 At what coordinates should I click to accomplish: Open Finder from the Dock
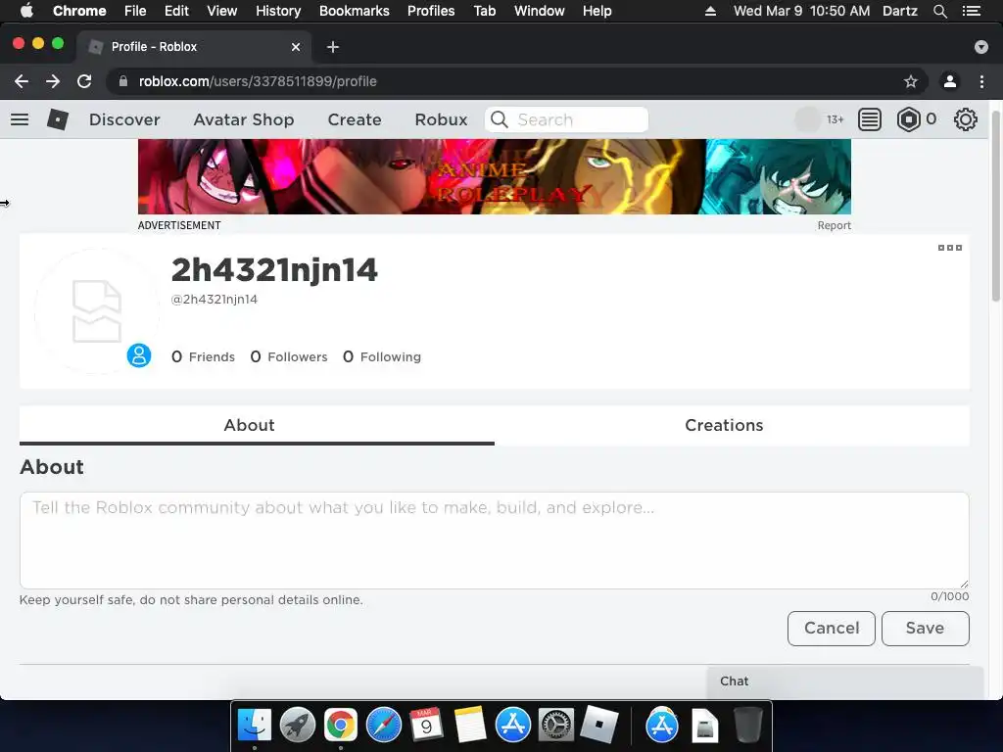click(254, 726)
